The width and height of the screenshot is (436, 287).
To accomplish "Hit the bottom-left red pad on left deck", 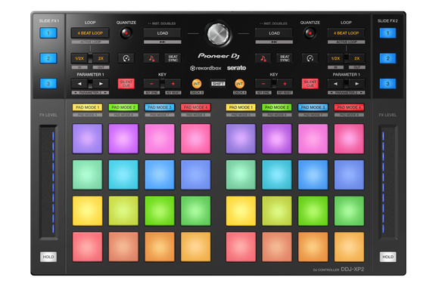I will 87,247.
